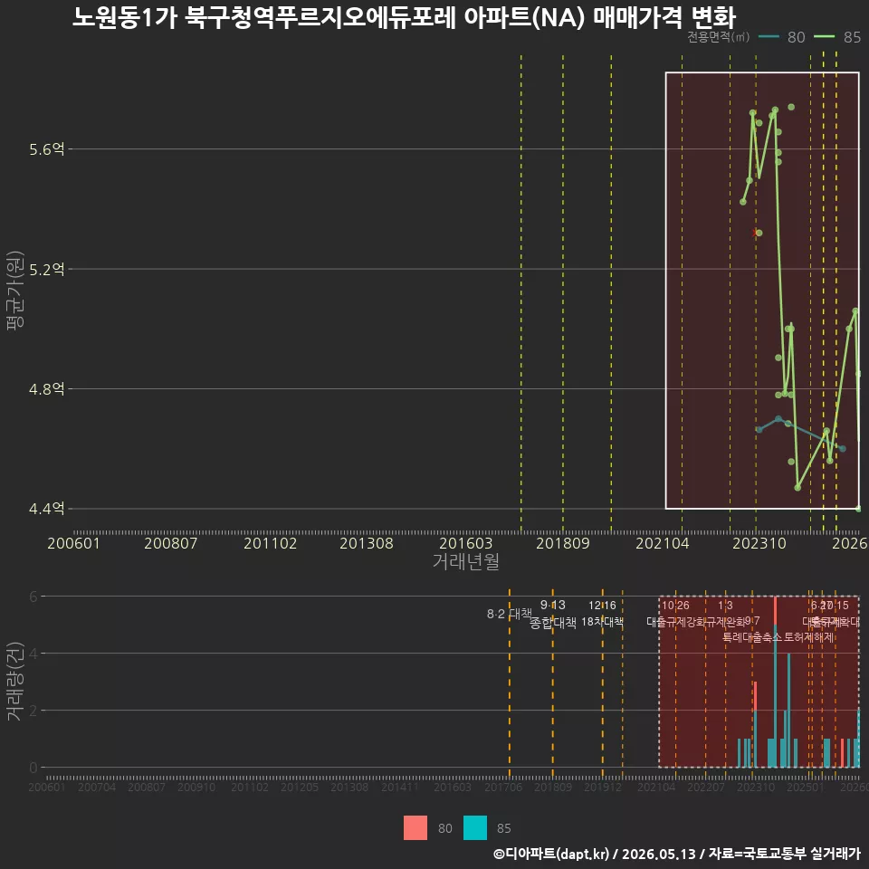
Task: Click '201603' on the price chart x-axis
Action: coord(465,543)
